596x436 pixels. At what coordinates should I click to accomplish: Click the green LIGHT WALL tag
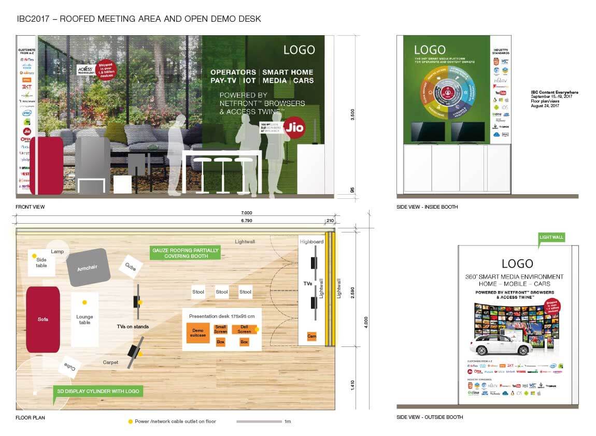pyautogui.click(x=551, y=237)
